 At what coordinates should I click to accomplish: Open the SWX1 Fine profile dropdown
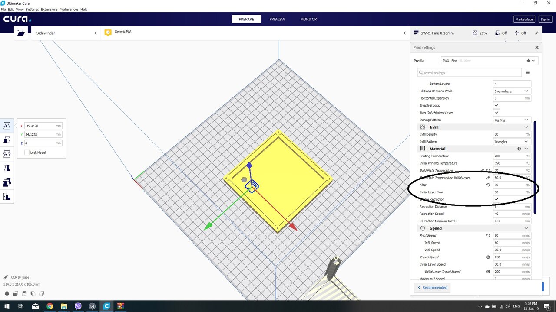[490, 61]
